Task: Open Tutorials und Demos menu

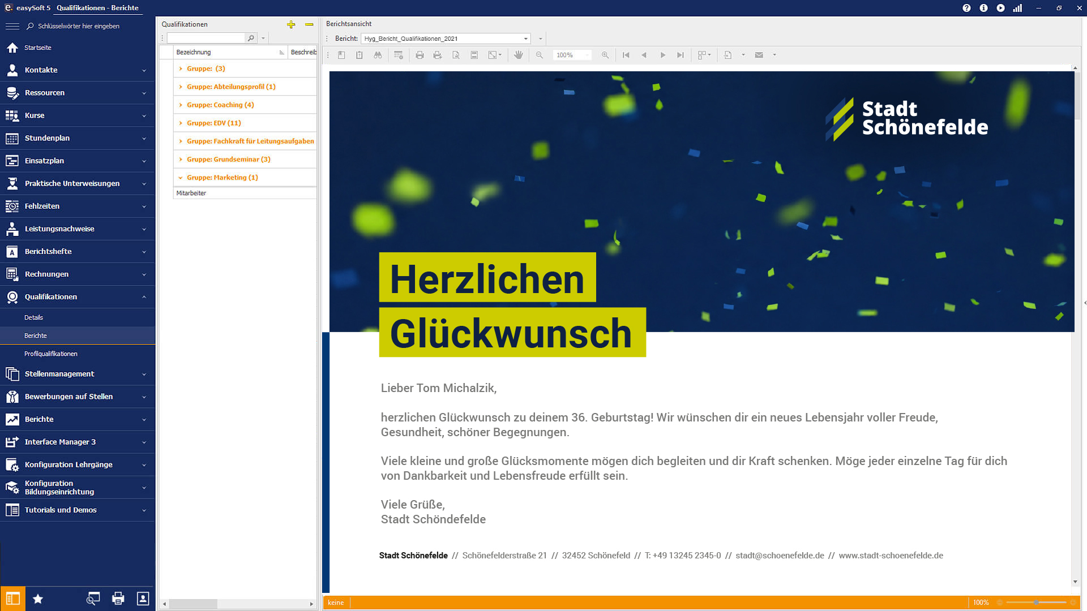Action: (78, 510)
